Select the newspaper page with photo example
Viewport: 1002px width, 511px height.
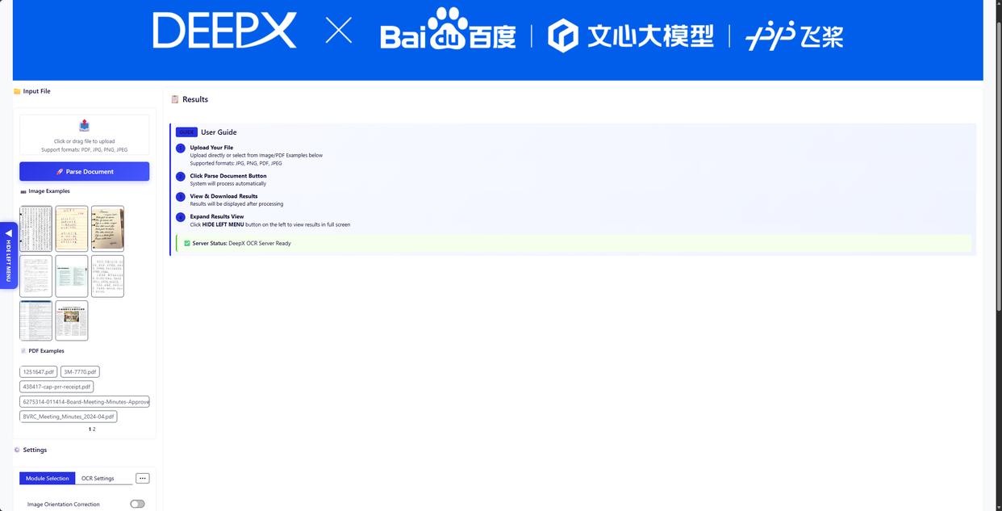point(72,320)
